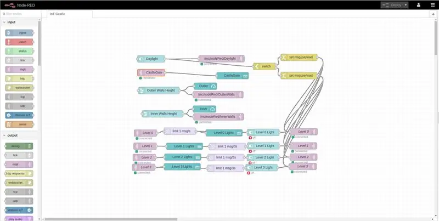The image size is (439, 221).
Task: Select the Watson IoT output node
Action: click(19, 210)
